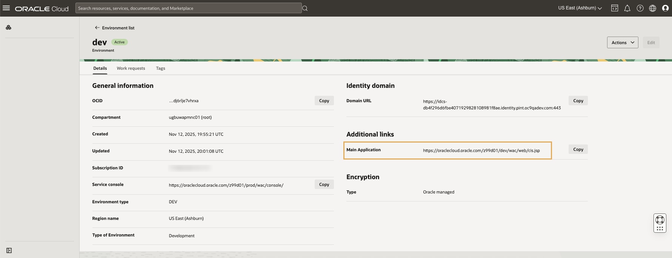Screen dimensions: 672x258
Task: Open the hamburger navigation menu
Action: [x=6, y=8]
